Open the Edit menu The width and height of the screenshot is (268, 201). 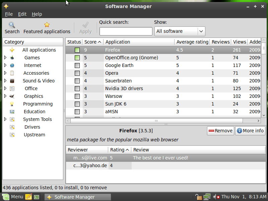pyautogui.click(x=22, y=14)
